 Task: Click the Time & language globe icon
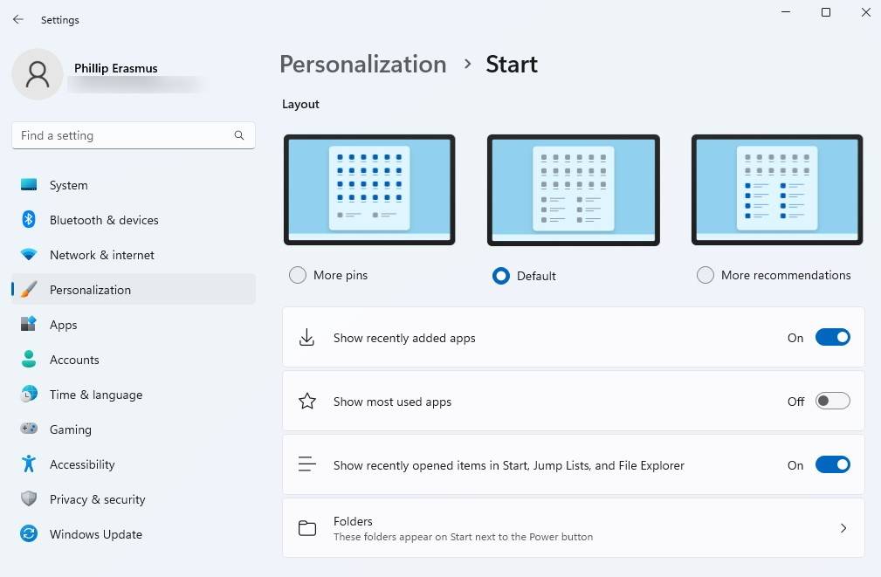[29, 394]
